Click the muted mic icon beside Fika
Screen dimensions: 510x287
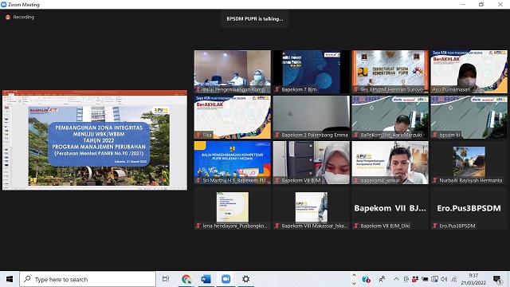pos(198,135)
